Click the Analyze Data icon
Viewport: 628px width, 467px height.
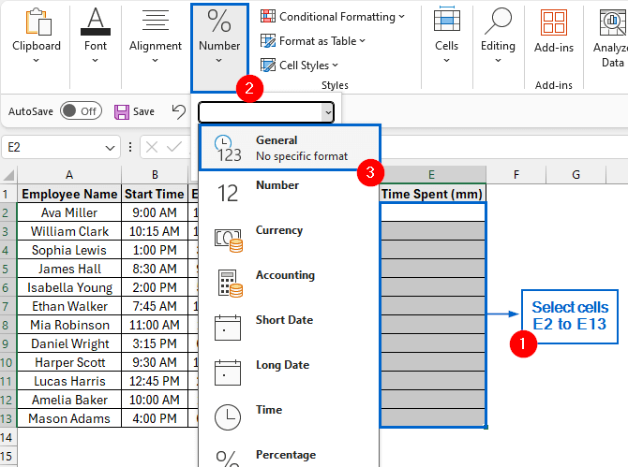point(613,22)
